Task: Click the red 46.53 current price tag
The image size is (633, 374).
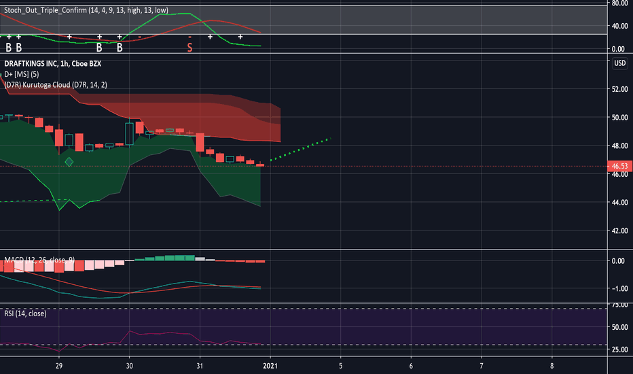Action: click(x=619, y=166)
